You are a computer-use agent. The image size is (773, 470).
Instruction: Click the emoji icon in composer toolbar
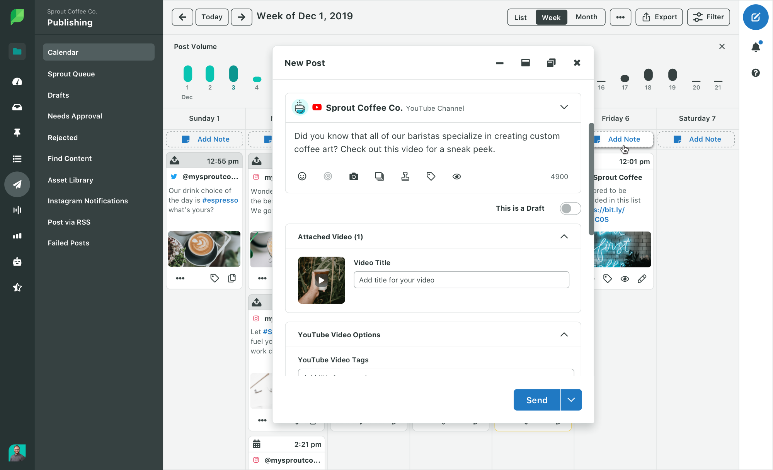[301, 176]
